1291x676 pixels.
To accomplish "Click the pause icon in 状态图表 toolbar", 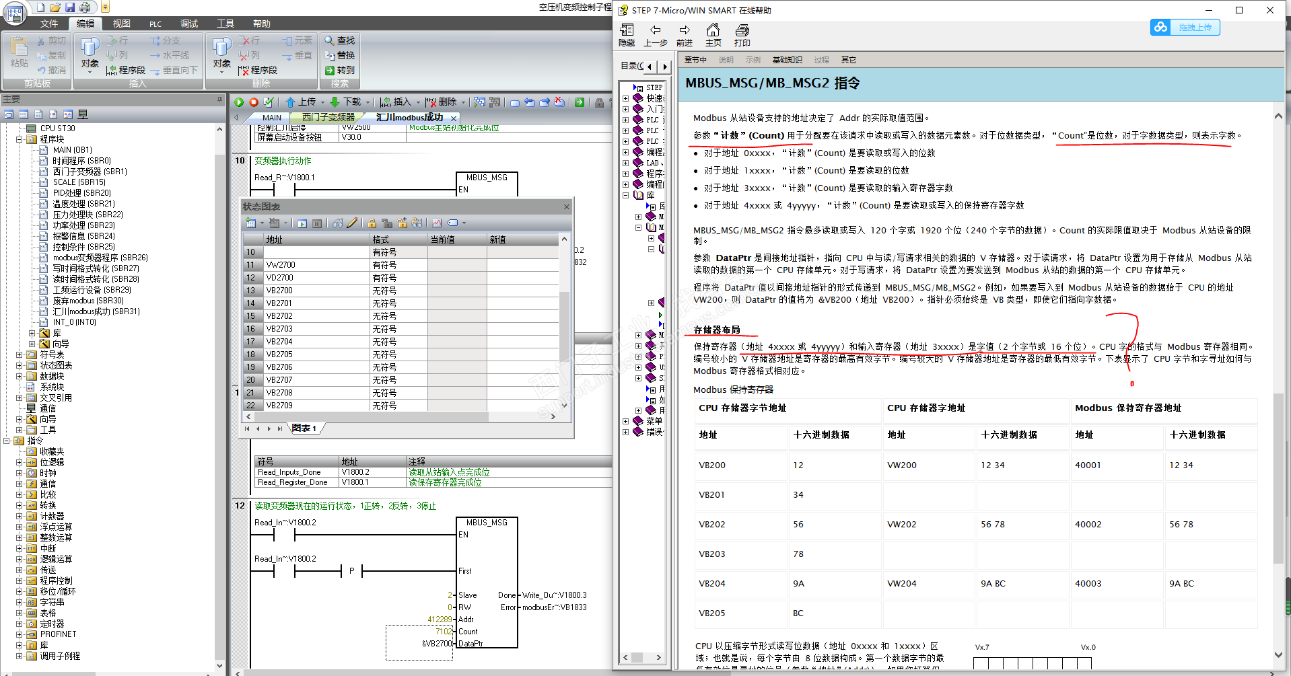I will (317, 223).
